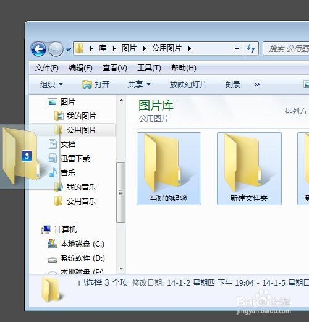Open the 文件(F) menu

(x=47, y=68)
